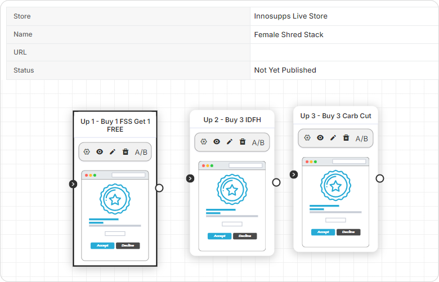Click output connector circle of Up 2 node
This screenshot has width=439, height=282.
coord(276,182)
